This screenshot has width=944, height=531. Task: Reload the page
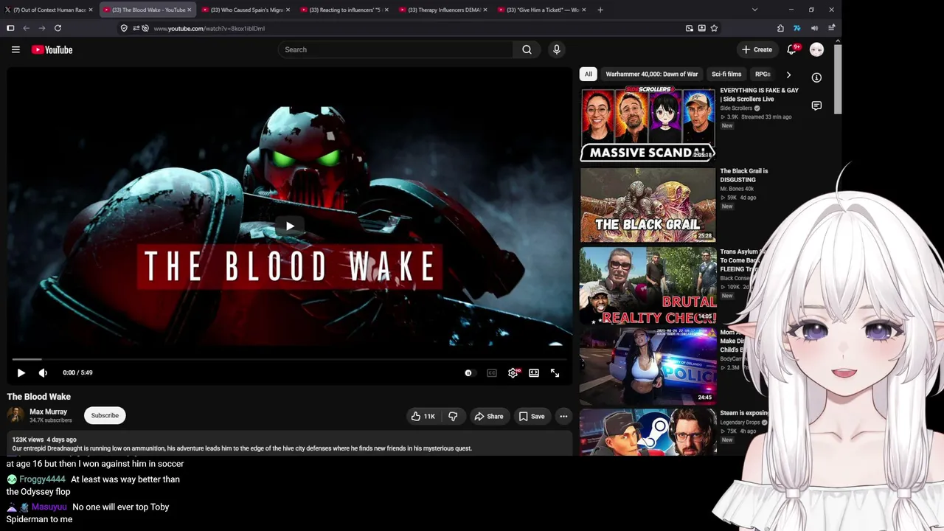58,28
